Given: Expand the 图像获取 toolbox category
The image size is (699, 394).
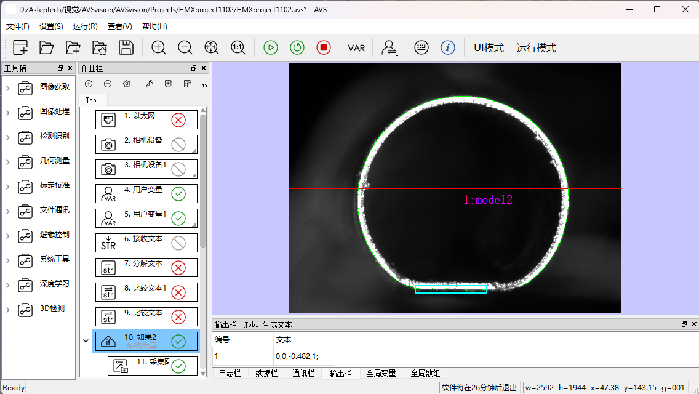Looking at the screenshot, I should (8, 87).
